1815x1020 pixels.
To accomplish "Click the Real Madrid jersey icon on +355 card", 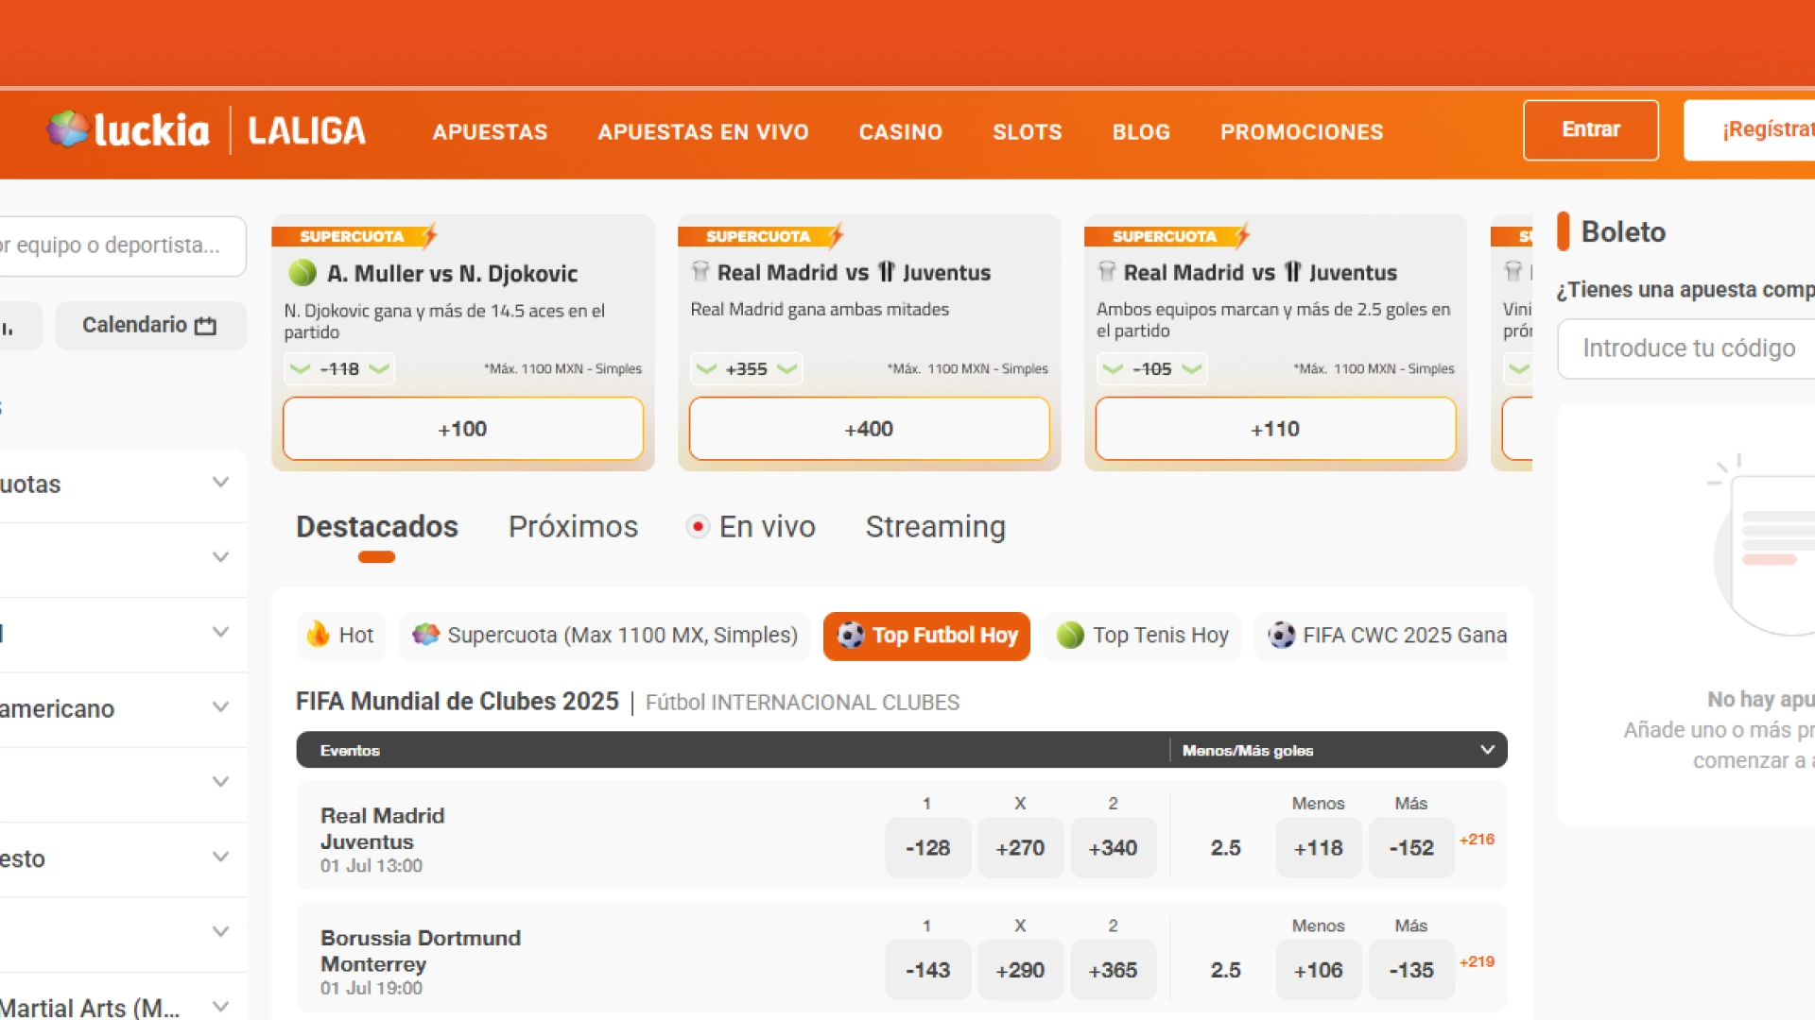I will pyautogui.click(x=700, y=272).
